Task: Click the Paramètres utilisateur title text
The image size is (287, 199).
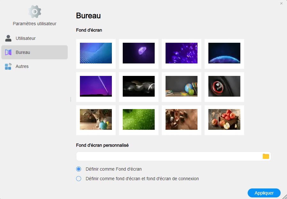Action: coord(35,24)
